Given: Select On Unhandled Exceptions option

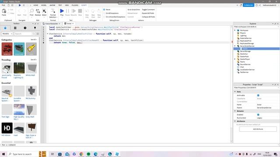Looking at the screenshot, I should (104, 17).
